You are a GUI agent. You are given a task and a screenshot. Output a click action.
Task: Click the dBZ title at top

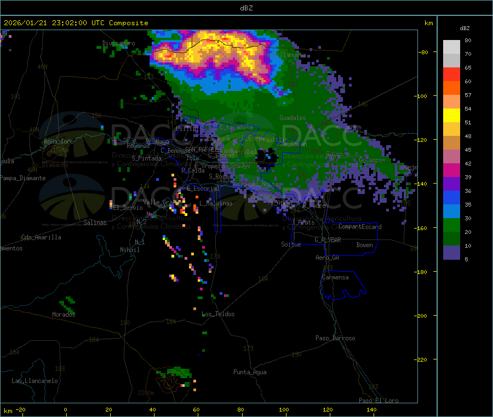click(246, 8)
